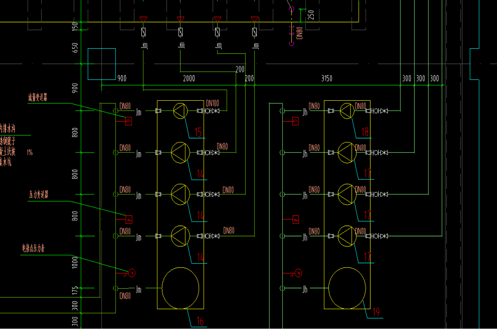
Task: Select the vertical 175 dimension text
Action: pyautogui.click(x=75, y=290)
